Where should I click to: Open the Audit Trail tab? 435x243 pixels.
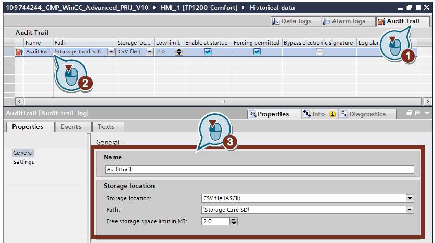point(403,21)
